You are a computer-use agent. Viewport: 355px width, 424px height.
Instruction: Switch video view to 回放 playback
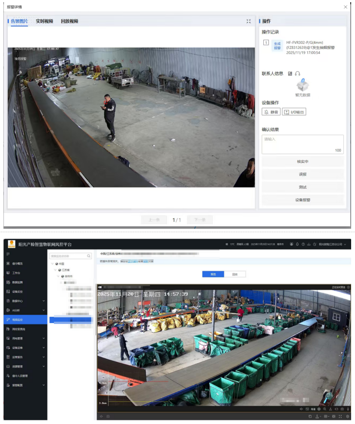[x=235, y=274]
